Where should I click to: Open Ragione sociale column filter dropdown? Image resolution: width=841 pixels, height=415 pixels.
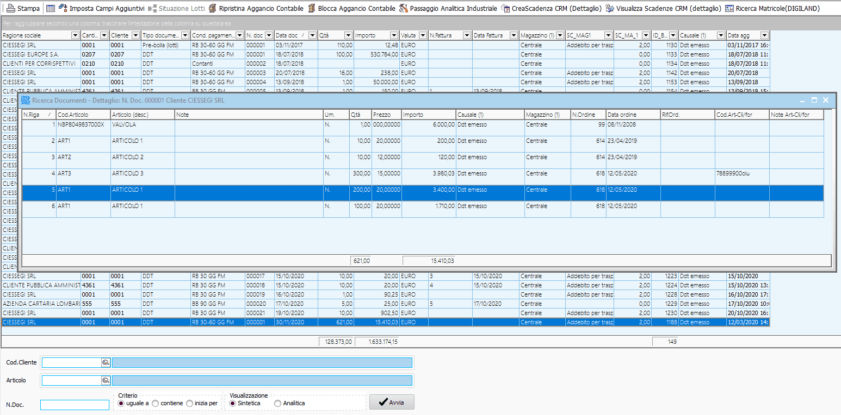[75, 35]
